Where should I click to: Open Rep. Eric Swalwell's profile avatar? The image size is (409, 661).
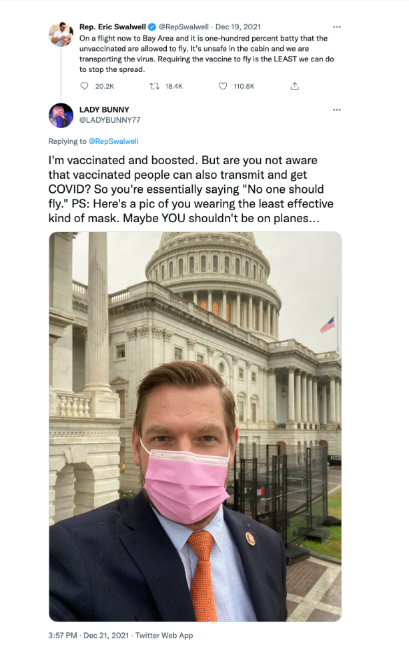pos(61,34)
